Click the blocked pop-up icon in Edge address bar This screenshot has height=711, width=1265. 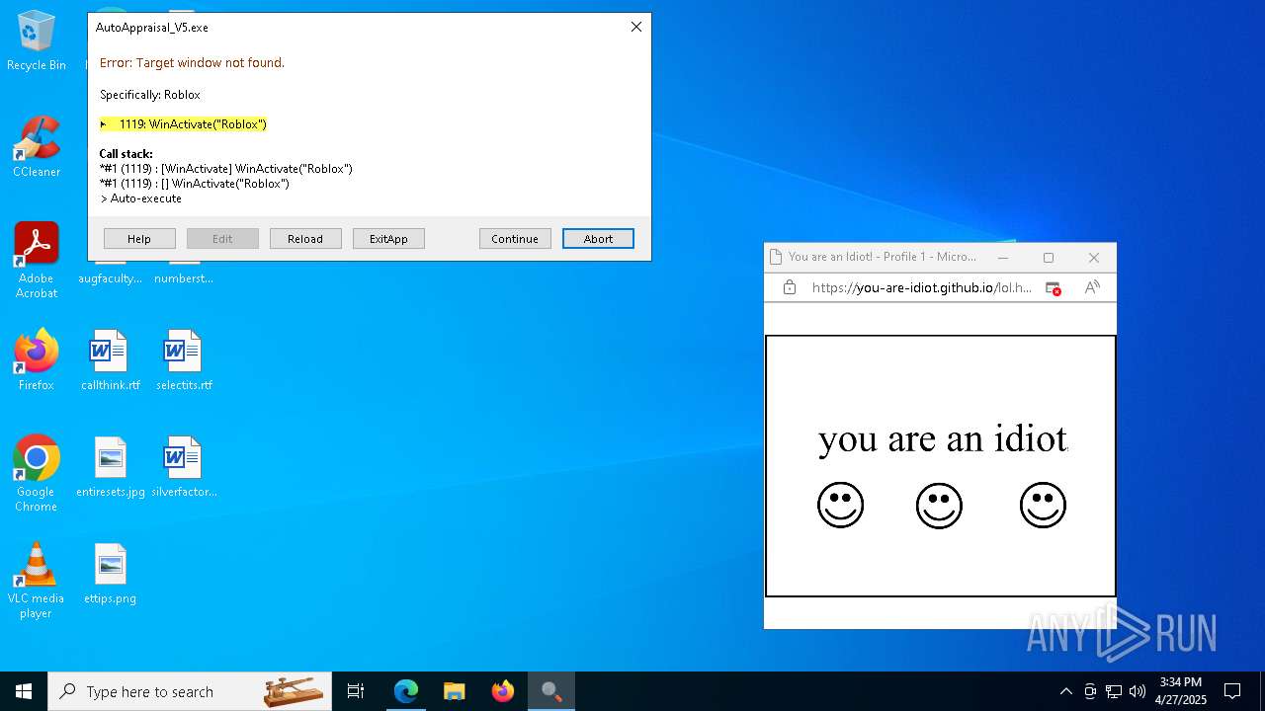coord(1054,287)
